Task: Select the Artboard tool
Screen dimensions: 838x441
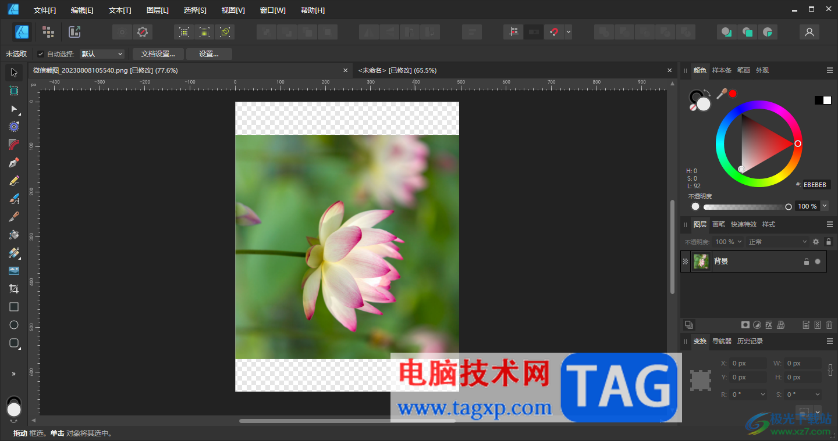Action: click(14, 91)
